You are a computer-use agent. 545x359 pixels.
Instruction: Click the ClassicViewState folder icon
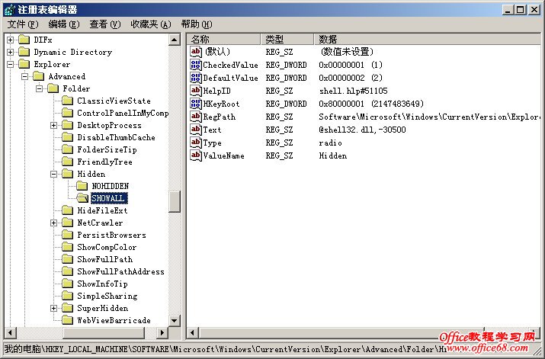click(x=67, y=101)
